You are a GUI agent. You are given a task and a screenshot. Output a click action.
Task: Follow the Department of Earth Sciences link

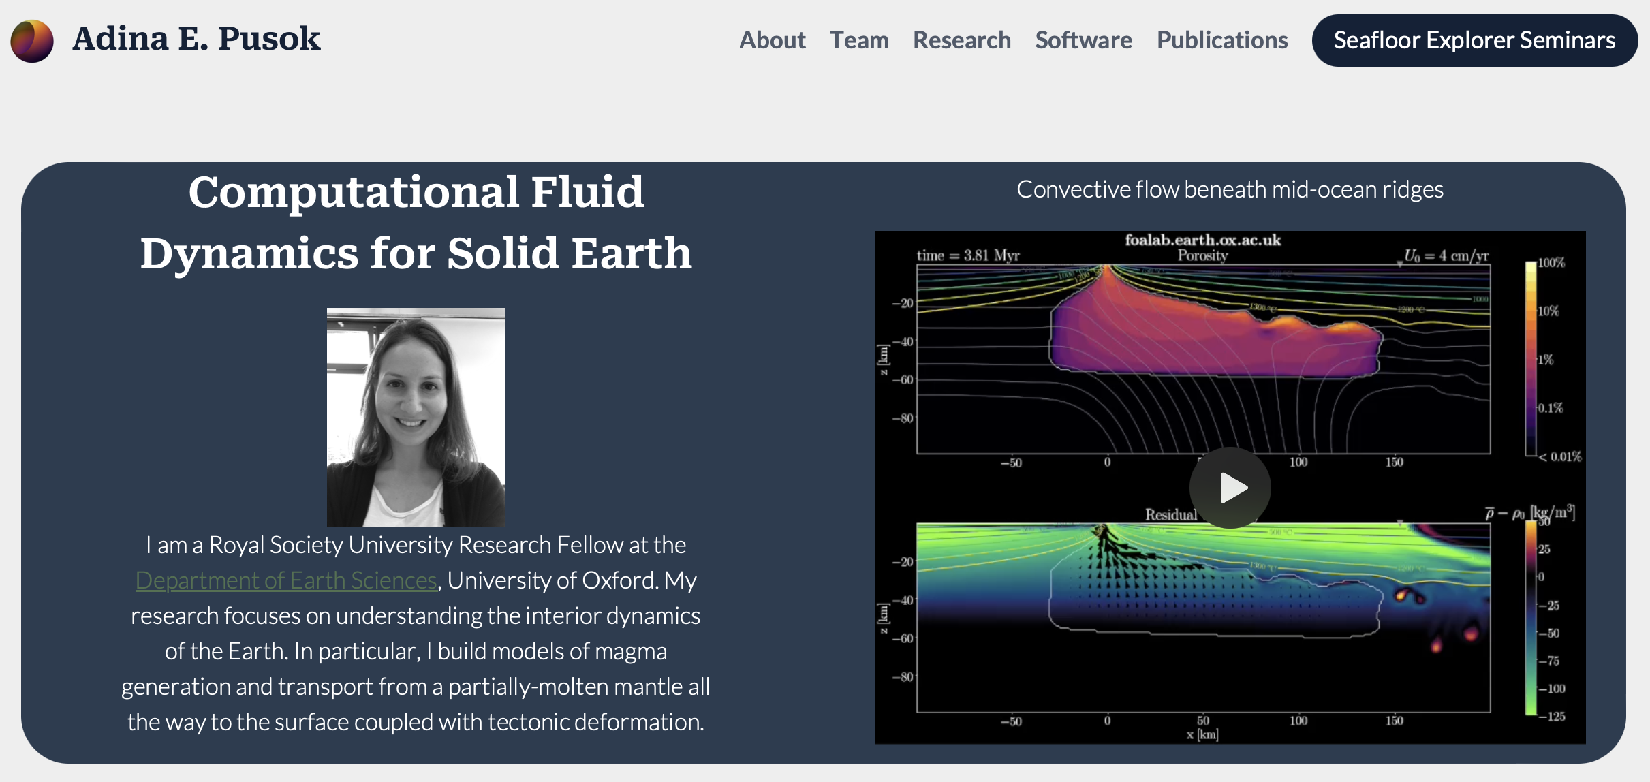(x=285, y=580)
